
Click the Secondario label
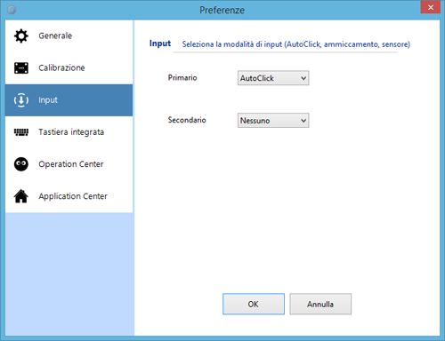[187, 120]
